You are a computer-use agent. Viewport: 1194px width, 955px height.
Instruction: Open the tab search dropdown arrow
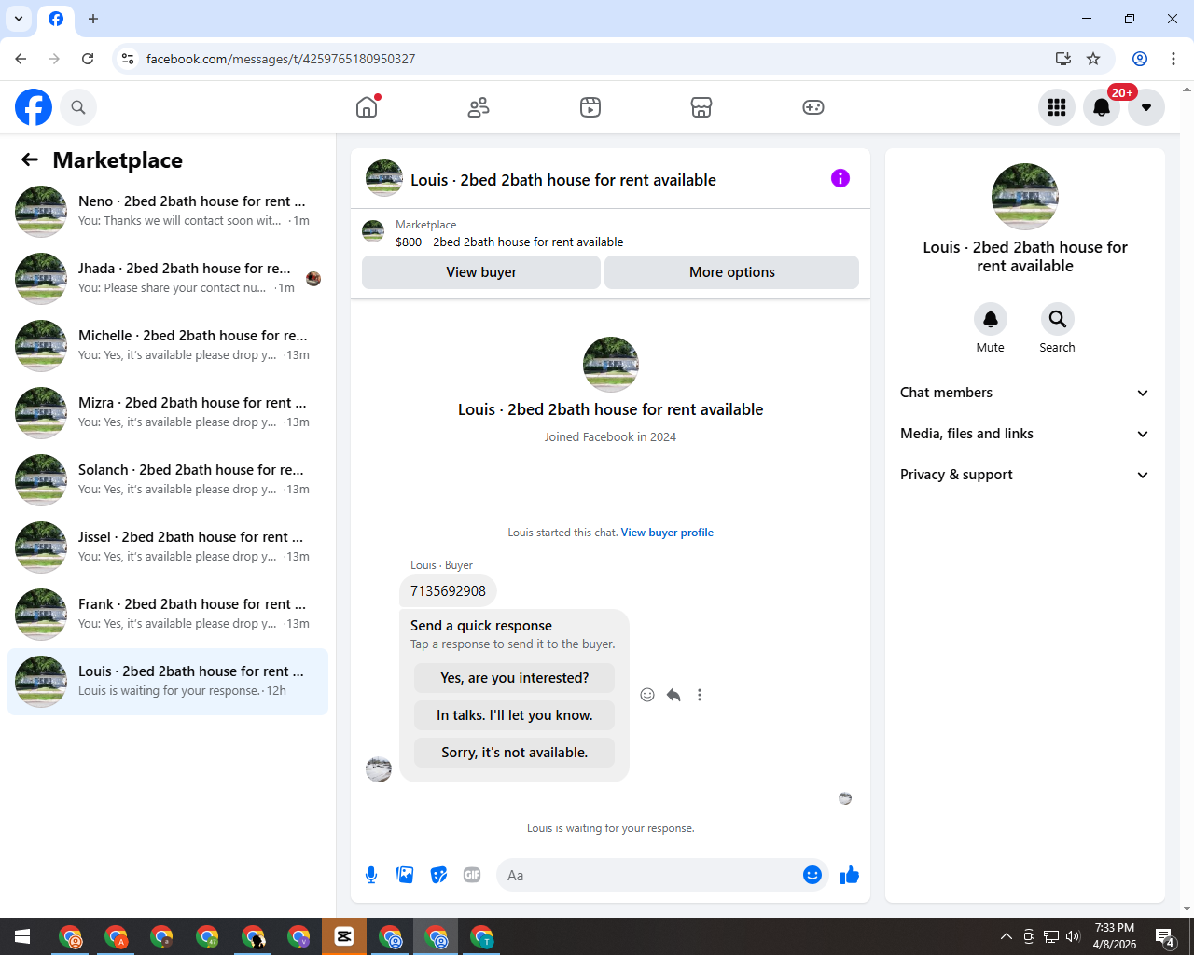click(19, 19)
